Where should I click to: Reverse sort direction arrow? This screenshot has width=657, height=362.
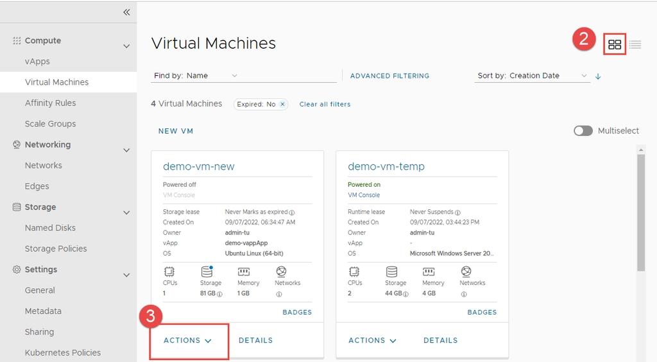pyautogui.click(x=598, y=76)
